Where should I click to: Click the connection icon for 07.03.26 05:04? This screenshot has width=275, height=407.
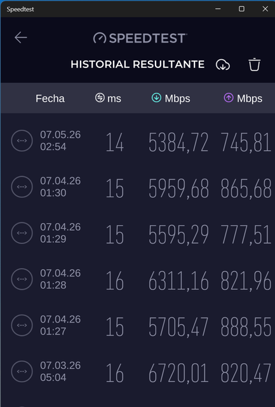click(22, 371)
